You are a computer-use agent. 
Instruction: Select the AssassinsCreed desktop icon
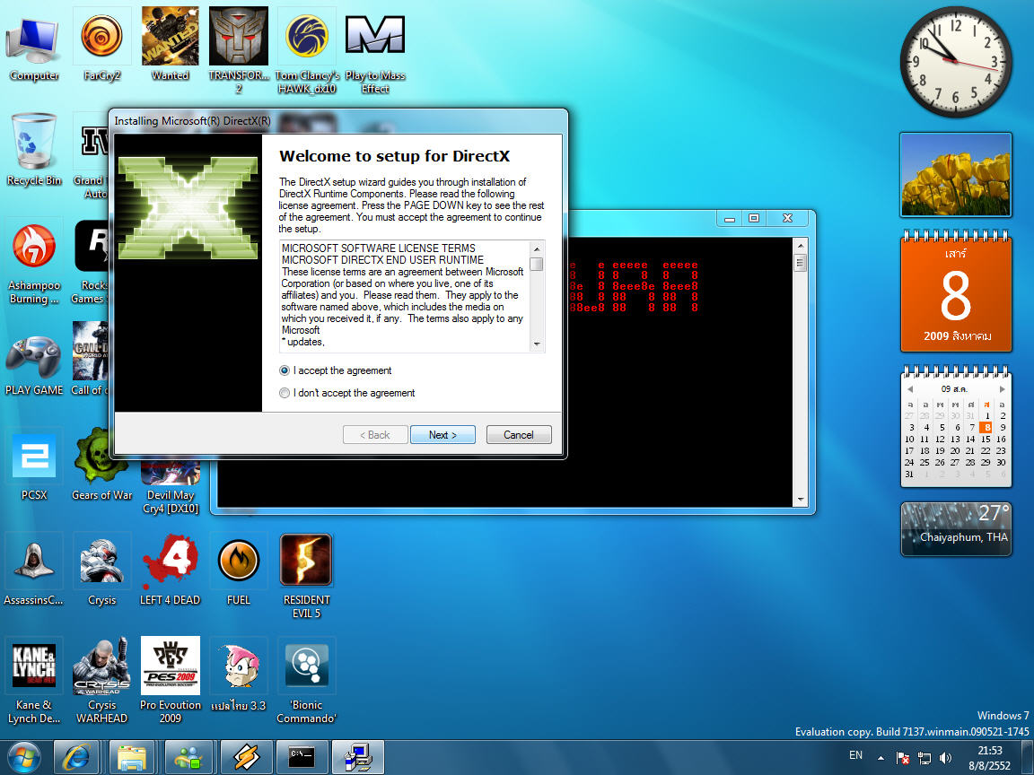click(33, 570)
